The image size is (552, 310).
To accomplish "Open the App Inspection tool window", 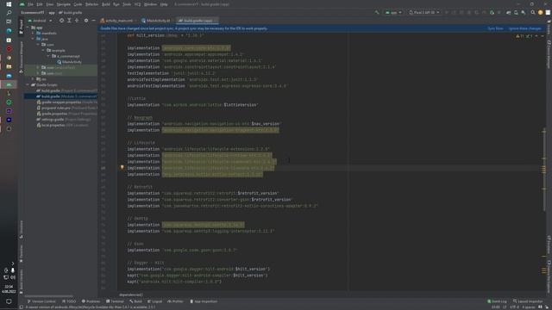I will click(x=204, y=301).
